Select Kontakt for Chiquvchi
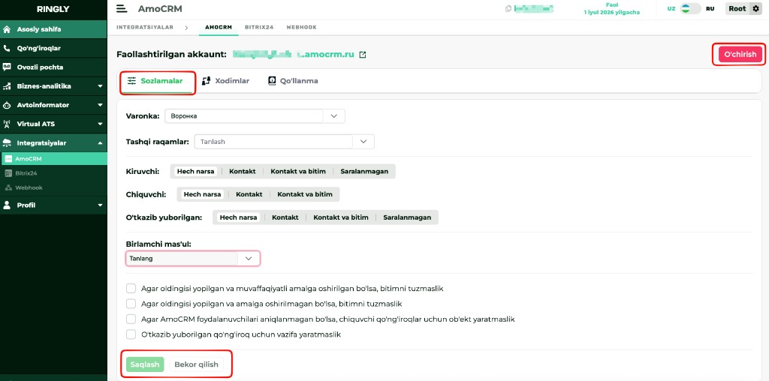This screenshot has height=381, width=769. (249, 194)
